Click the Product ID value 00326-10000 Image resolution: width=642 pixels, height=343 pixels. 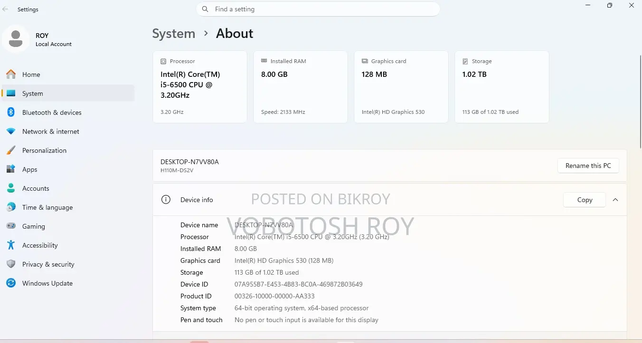(x=274, y=296)
